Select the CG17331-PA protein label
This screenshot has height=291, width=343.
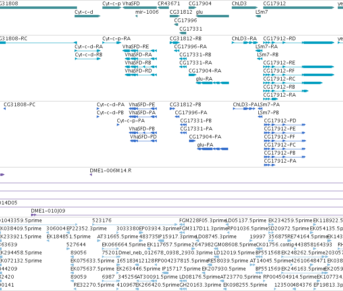pos(196,129)
